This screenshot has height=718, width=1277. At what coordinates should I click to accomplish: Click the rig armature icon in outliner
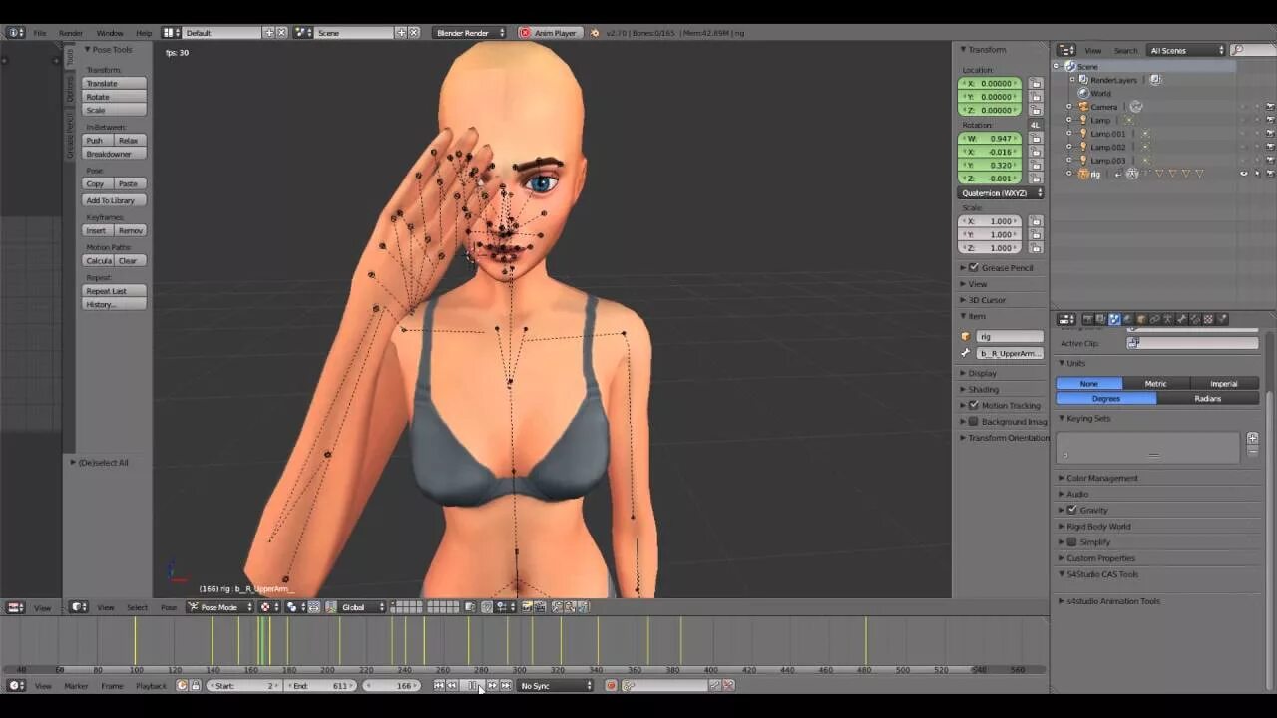point(1083,174)
